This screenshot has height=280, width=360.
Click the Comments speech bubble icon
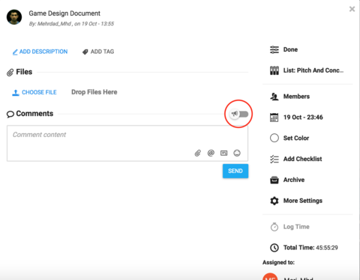coord(10,115)
